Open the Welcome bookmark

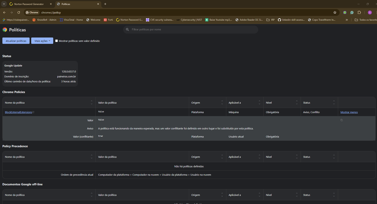tap(93, 20)
